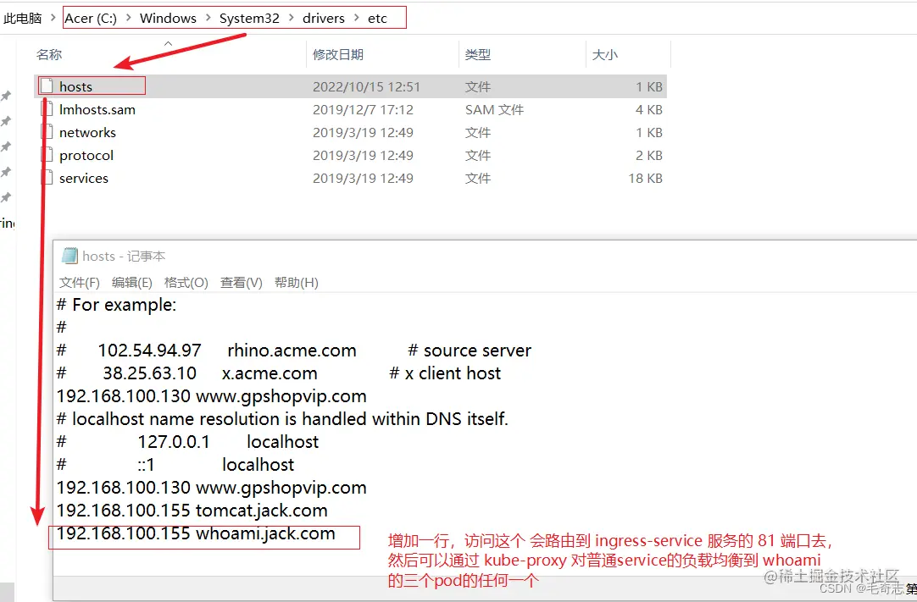
Task: Click the 4 KB size cell
Action: (649, 109)
